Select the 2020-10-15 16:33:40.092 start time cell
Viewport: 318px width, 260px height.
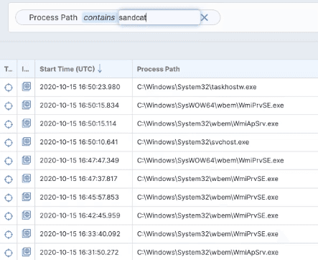click(80, 234)
